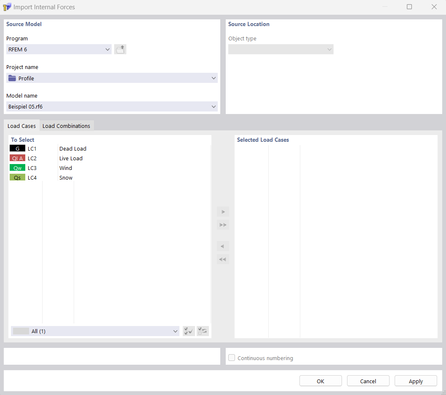This screenshot has height=395, width=446.
Task: Click the select all load cases icon
Action: [188, 331]
